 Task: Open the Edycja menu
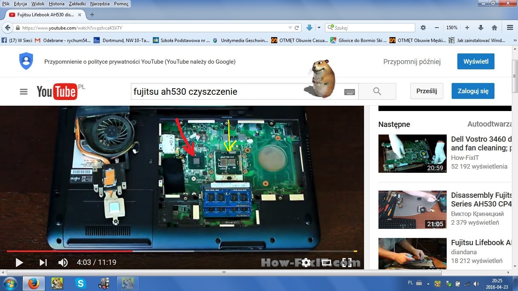point(20,4)
